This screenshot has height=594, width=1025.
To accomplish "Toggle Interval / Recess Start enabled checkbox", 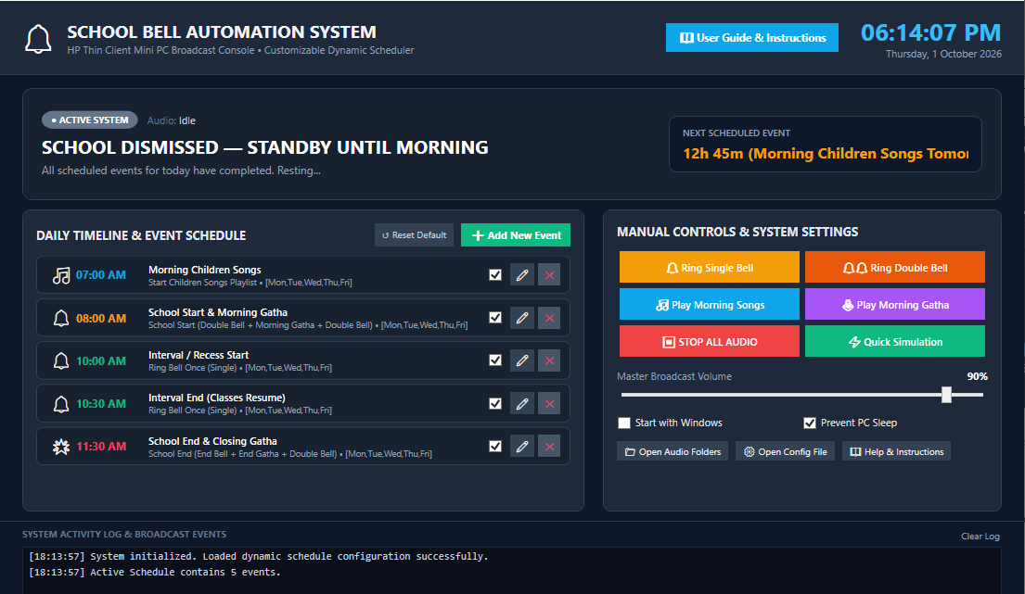I will (x=494, y=360).
